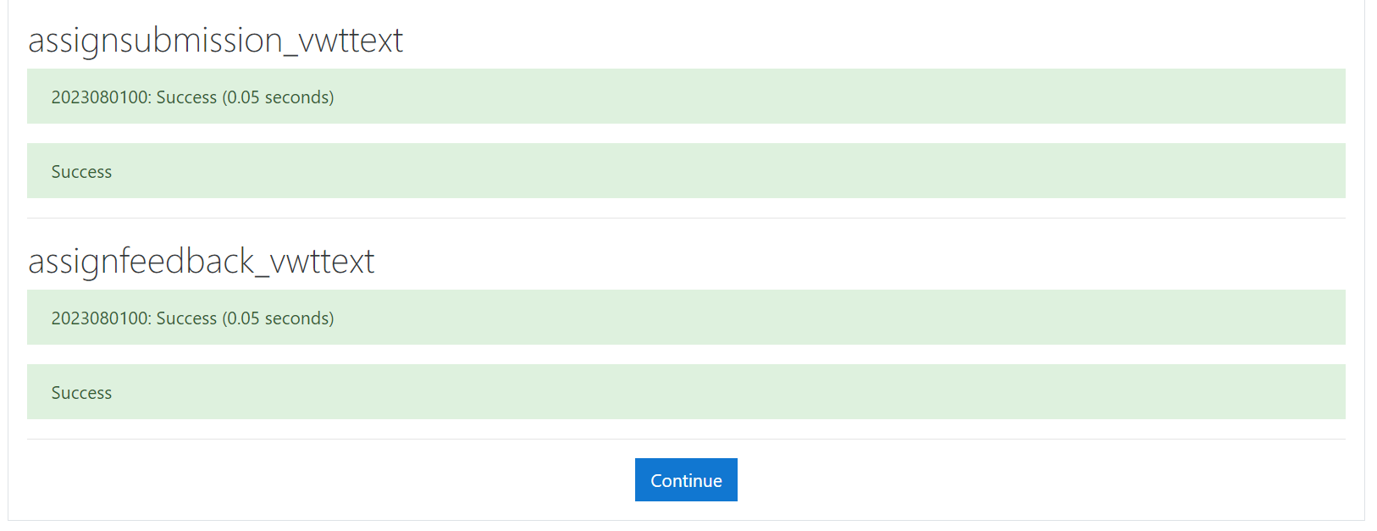Click standalone Success message under assignsubmission_vwttext
Screen dimensions: 1377x531
click(81, 172)
